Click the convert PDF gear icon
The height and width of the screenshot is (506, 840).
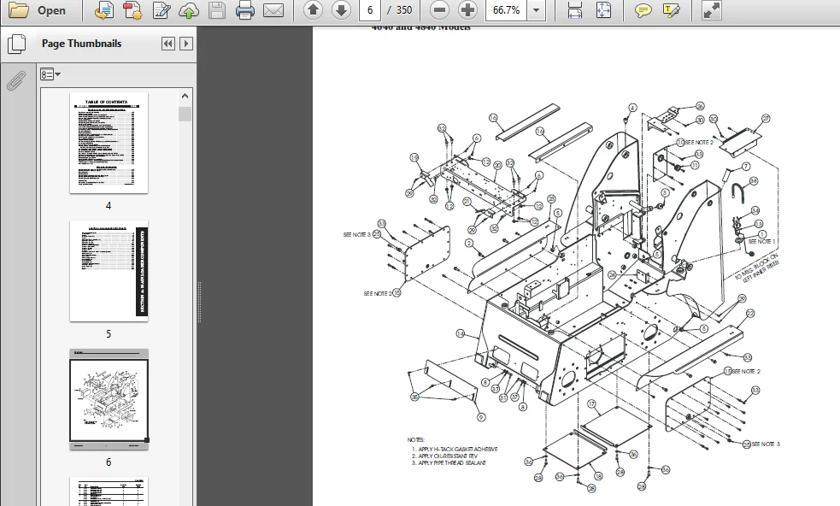[132, 10]
